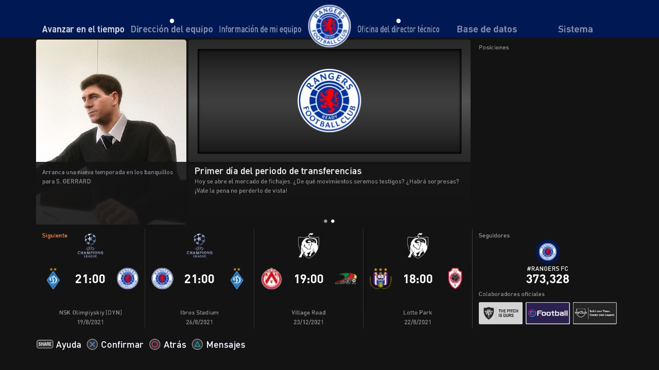This screenshot has height=370, width=659.
Task: Click SHARE button icon for Ayuda
Action: [45, 344]
